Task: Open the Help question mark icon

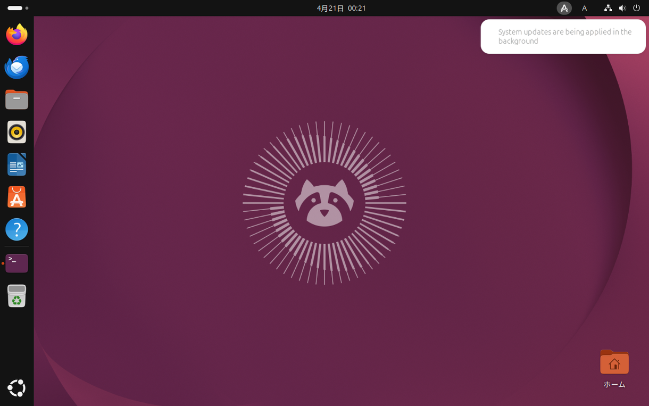Action: (16, 229)
